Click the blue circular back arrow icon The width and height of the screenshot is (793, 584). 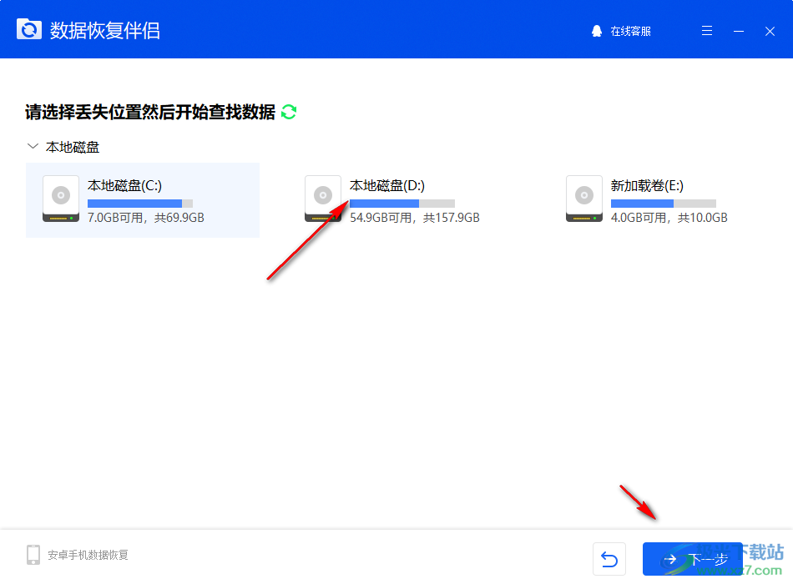[x=609, y=559]
